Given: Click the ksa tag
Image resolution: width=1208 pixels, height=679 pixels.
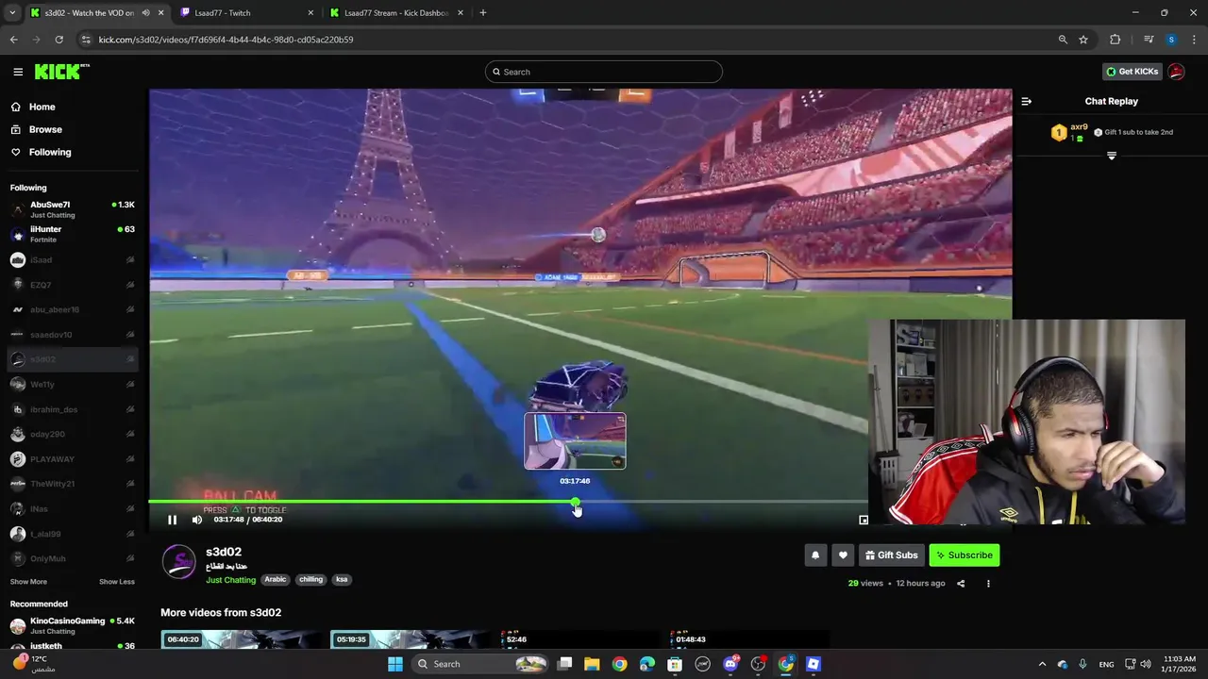Looking at the screenshot, I should 342,580.
